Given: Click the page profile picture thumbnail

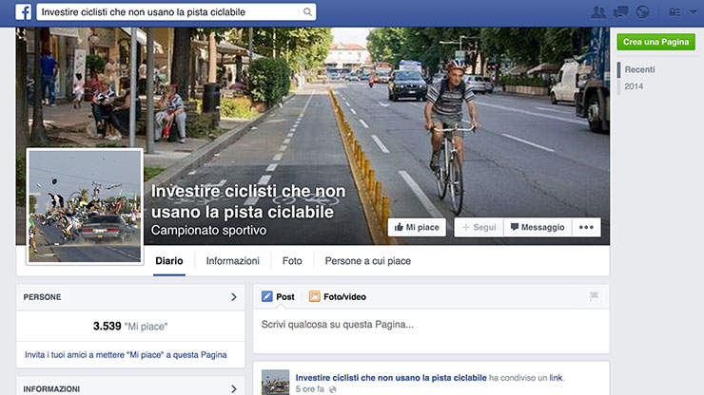Looking at the screenshot, I should click(85, 207).
